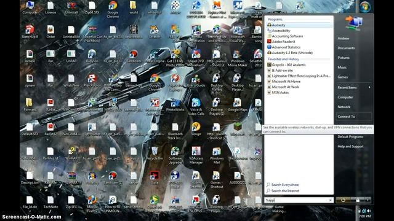
Task: Select the Scratch desktop shortcut
Action: pos(155,32)
